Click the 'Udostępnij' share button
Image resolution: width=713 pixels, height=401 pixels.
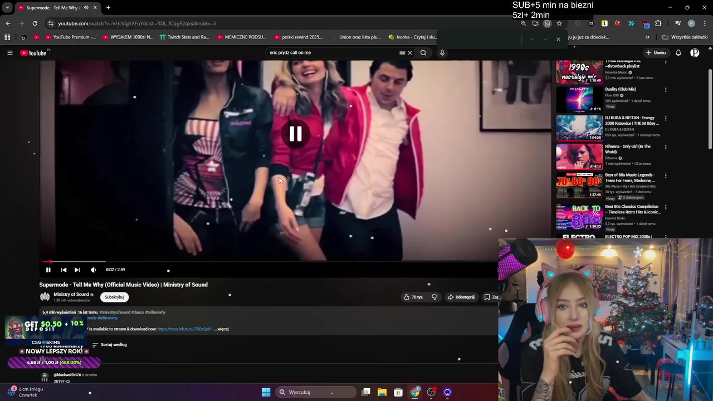[x=461, y=297]
